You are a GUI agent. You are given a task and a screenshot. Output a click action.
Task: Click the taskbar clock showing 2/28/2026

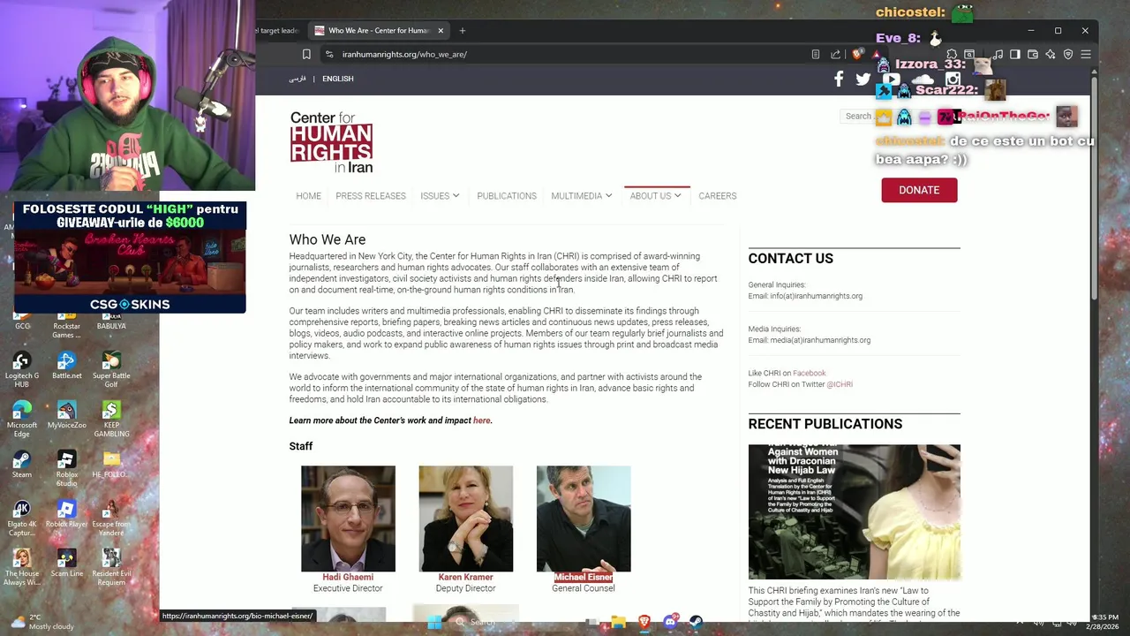(x=1104, y=622)
